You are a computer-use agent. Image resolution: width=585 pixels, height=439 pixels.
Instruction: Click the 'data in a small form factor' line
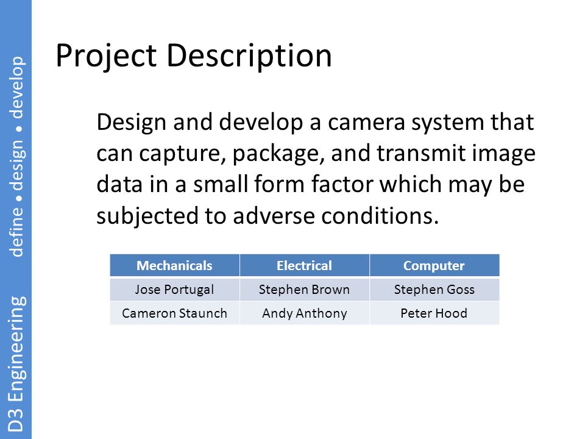310,185
